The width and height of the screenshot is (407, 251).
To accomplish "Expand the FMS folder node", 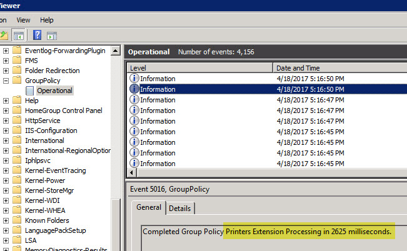I will click(x=6, y=61).
